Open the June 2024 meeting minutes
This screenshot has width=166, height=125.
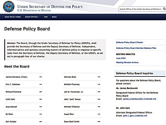point(121,58)
